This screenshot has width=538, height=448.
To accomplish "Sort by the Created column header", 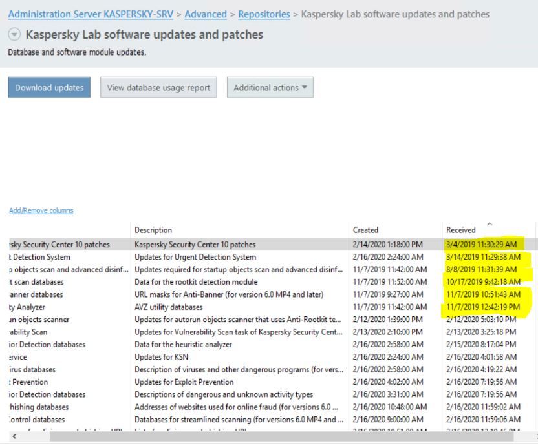I will 365,230.
